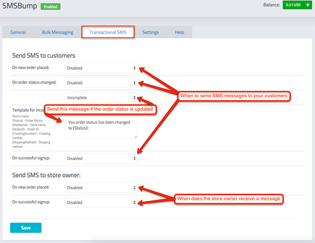The width and height of the screenshot is (315, 243).
Task: Open the Help tab
Action: pos(180,32)
